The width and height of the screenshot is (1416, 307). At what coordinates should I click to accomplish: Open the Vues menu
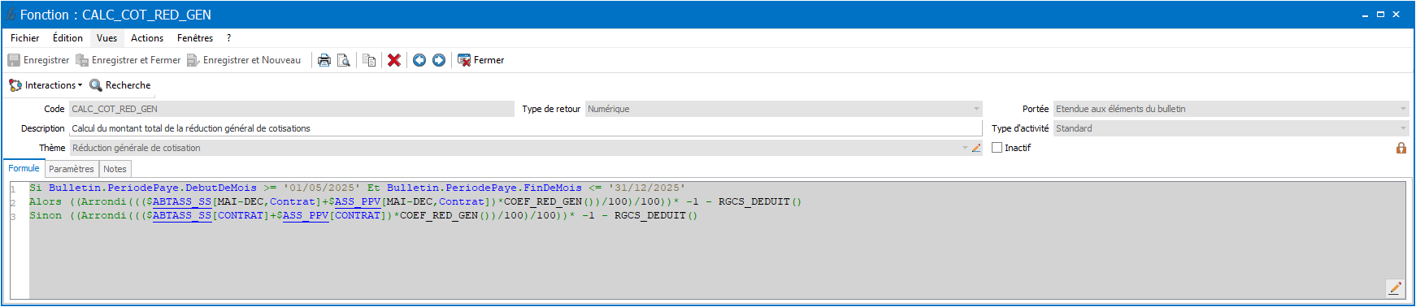point(106,38)
